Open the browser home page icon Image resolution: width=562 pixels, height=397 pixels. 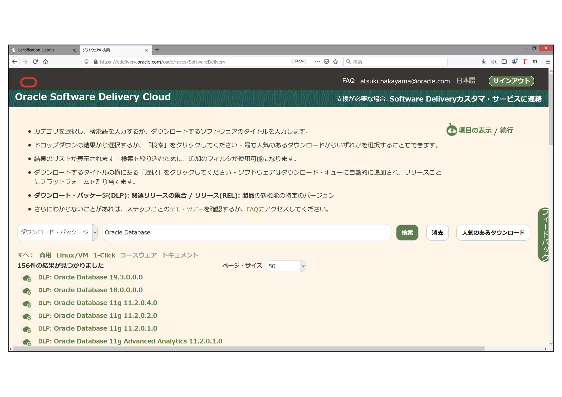tap(46, 62)
